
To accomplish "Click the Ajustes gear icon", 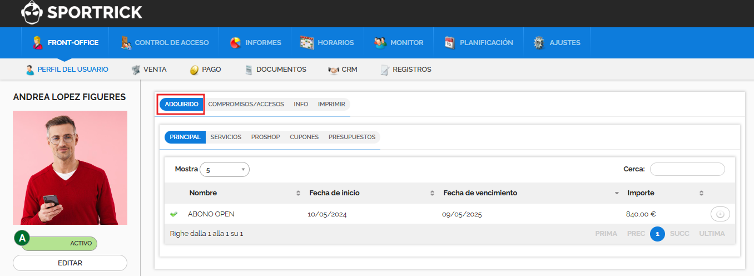I will point(538,42).
